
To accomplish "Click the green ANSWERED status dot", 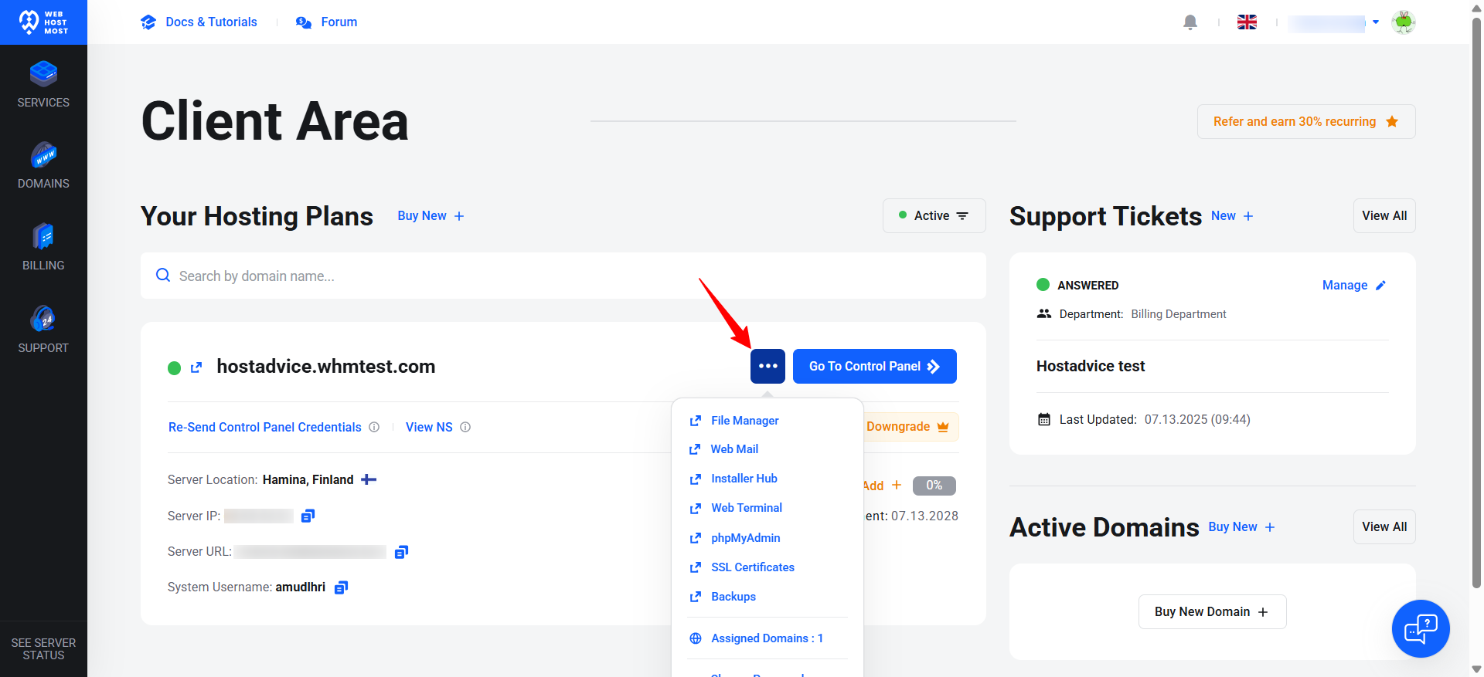I will [1043, 285].
